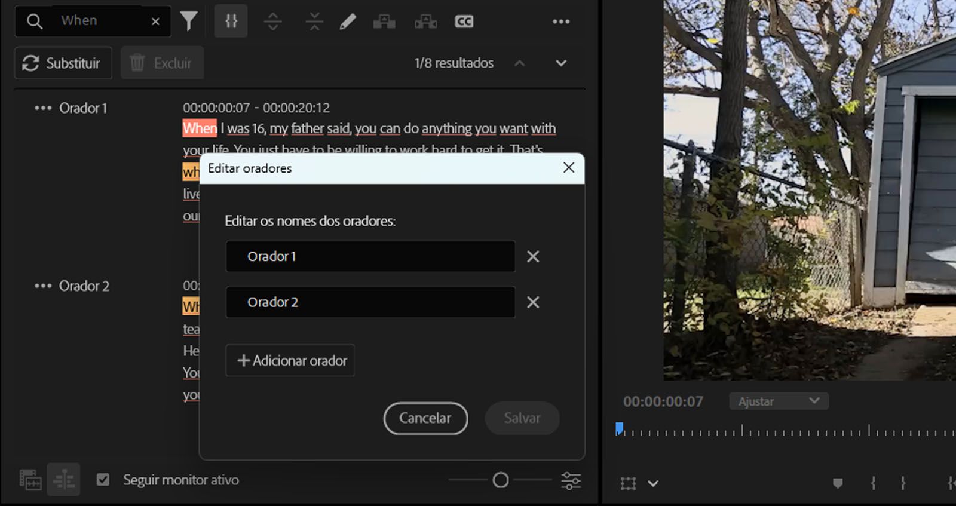Expand the chevron beside safe margins icon
The width and height of the screenshot is (956, 506).
[x=653, y=484]
